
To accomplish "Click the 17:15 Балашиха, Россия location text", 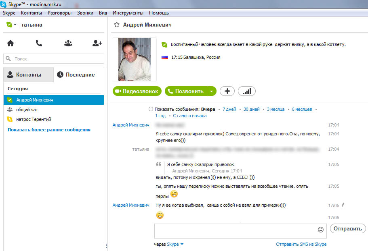I will coord(196,57).
